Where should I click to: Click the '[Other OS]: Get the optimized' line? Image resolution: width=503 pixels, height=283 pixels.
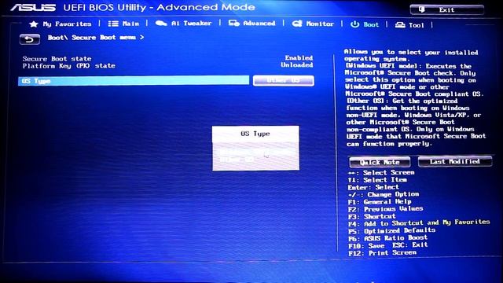coord(402,101)
